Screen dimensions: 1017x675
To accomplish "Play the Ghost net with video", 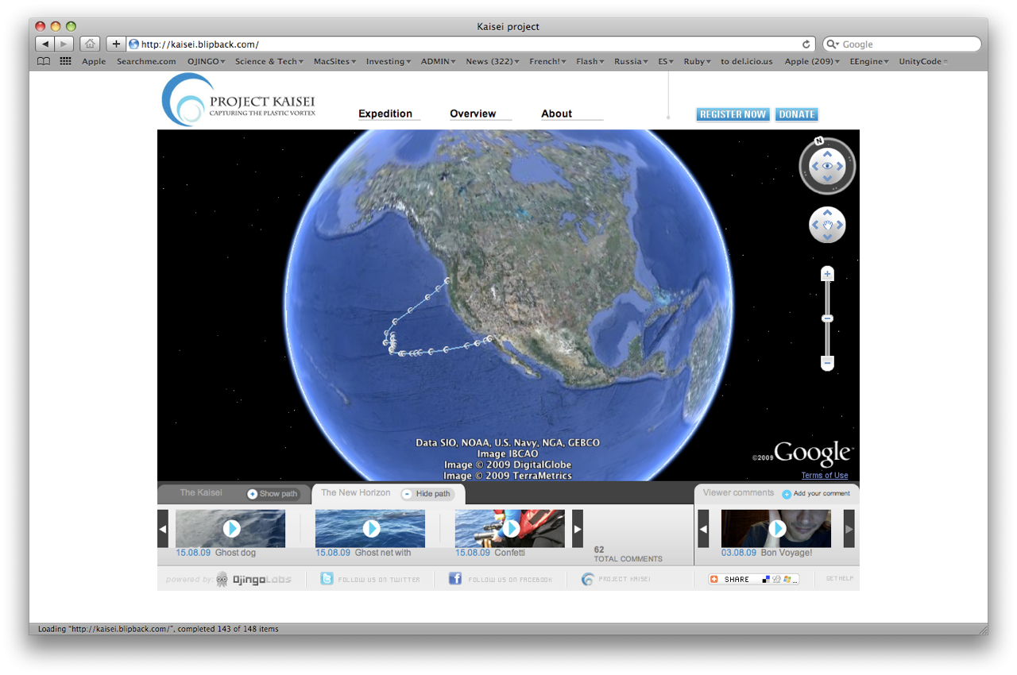I will (x=371, y=528).
